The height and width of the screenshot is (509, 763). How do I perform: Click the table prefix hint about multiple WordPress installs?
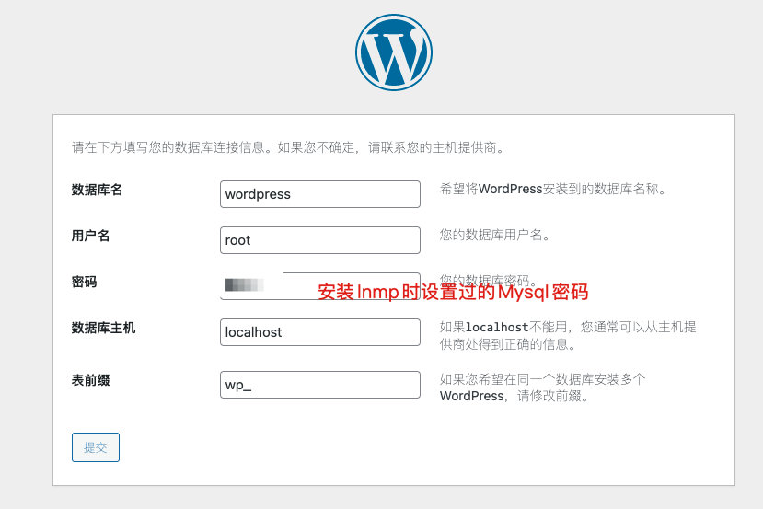click(x=543, y=379)
